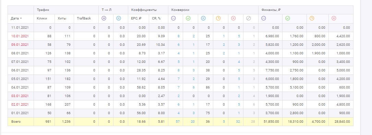The width and height of the screenshot is (372, 135).
Task: Click orange clock icon in Конверсии header
Action: pos(218,18)
